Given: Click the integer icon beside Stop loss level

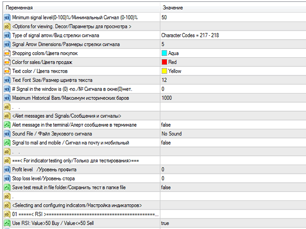Looking at the screenshot, I should coord(7,178).
